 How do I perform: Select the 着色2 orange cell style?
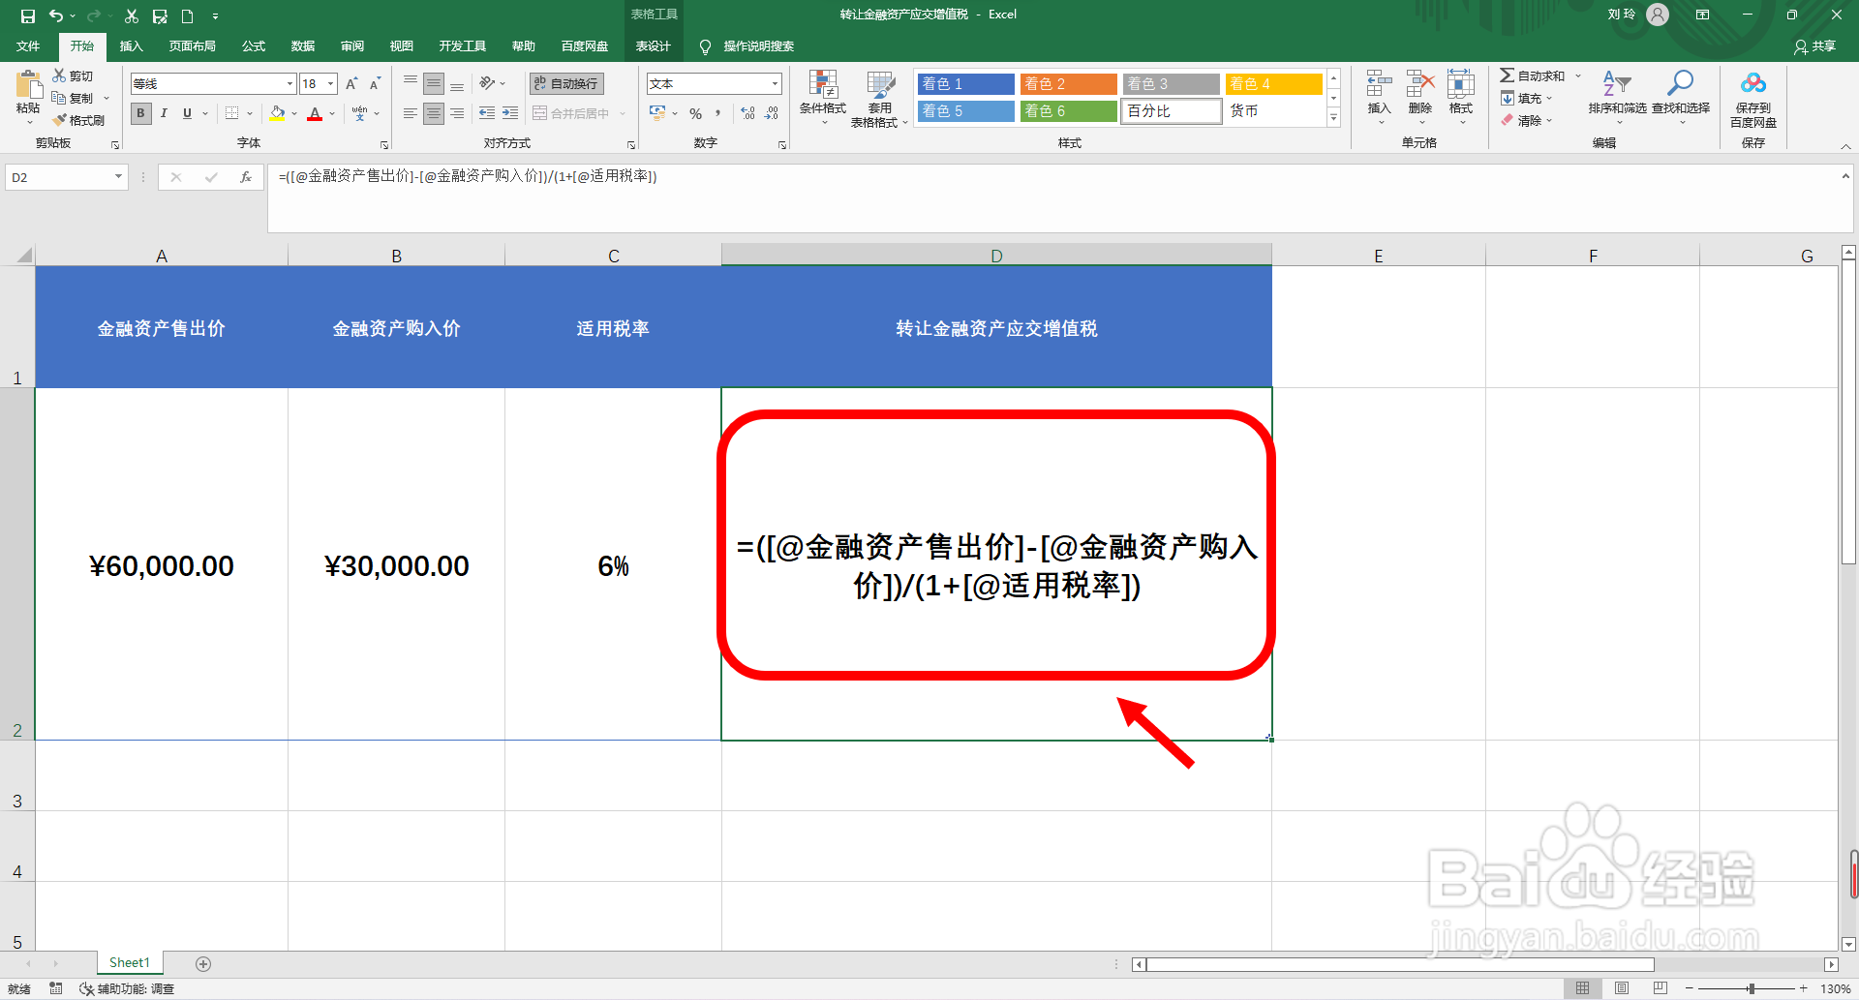1068,83
